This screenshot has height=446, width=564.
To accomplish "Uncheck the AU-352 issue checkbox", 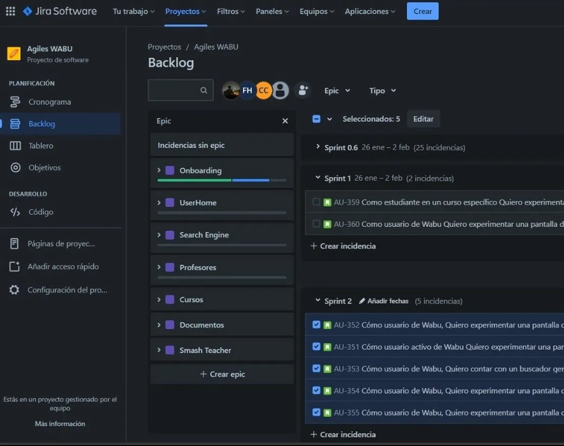I will (316, 325).
